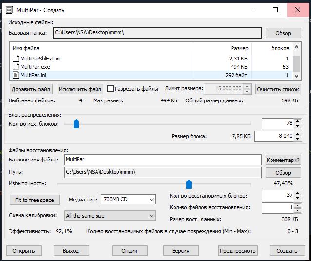
Task: Click the recovery files count field showing 1
Action: click(x=278, y=208)
